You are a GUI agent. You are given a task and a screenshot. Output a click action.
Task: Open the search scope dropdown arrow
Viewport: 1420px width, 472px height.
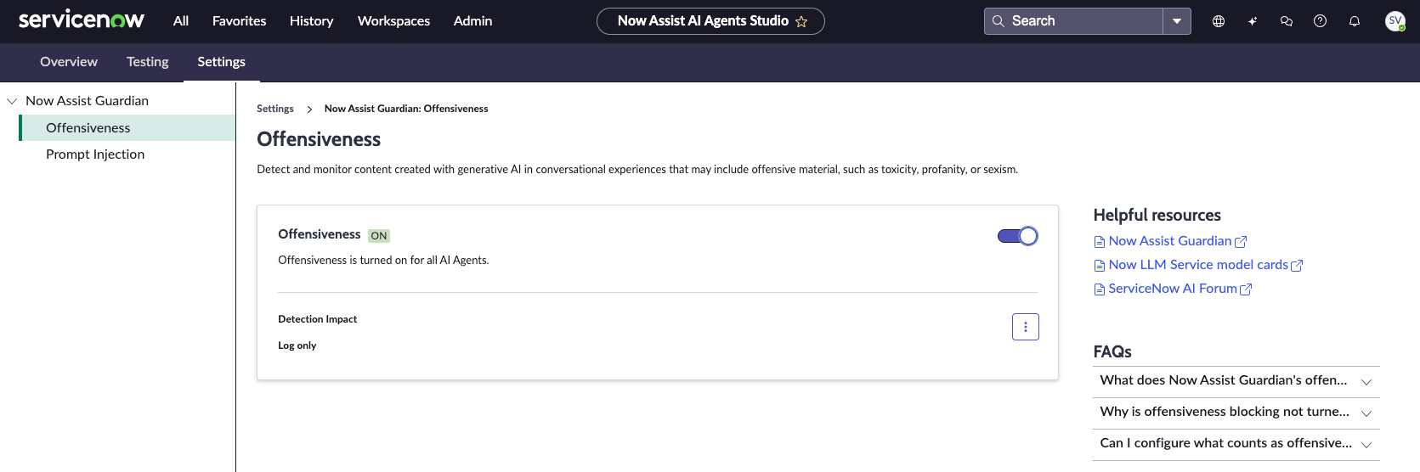(1177, 21)
